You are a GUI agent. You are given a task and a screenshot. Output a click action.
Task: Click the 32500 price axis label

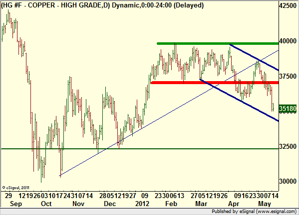click(x=288, y=146)
